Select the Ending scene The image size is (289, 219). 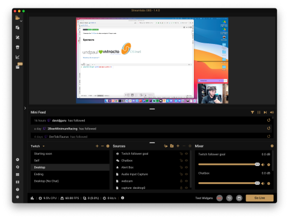coord(70,174)
